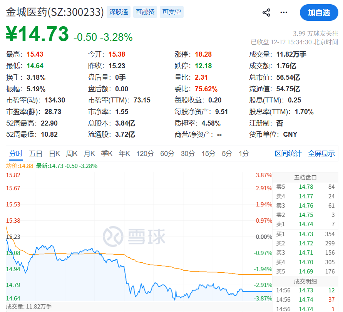Open the more options ellipsis menu
Viewport: 343px width, 312px height.
(284, 12)
